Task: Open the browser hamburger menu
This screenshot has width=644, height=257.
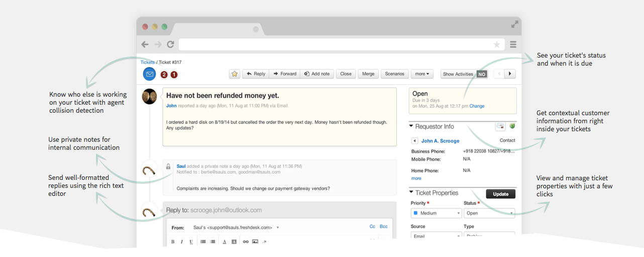Action: click(513, 45)
